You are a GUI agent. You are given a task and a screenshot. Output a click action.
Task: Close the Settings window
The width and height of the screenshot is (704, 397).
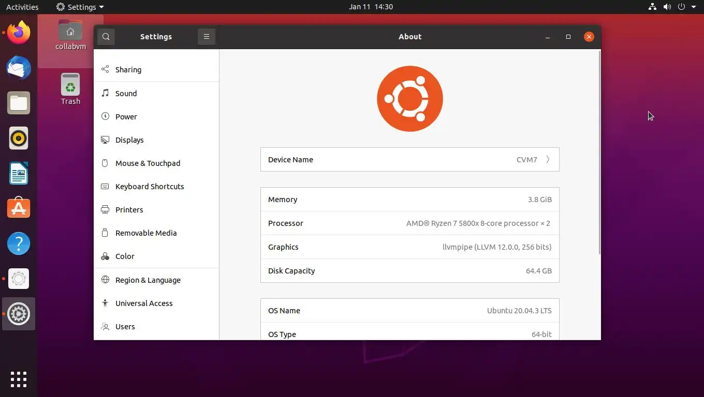pyautogui.click(x=589, y=37)
